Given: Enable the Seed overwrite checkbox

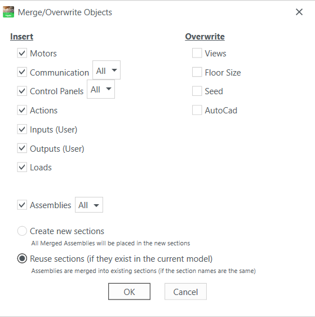Looking at the screenshot, I should (197, 91).
